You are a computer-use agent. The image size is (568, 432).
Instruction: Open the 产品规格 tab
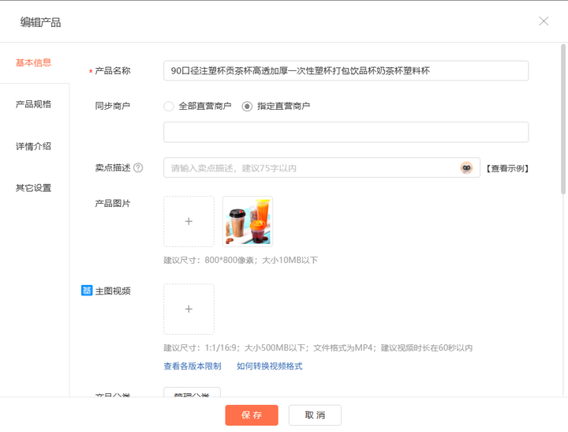tap(34, 104)
